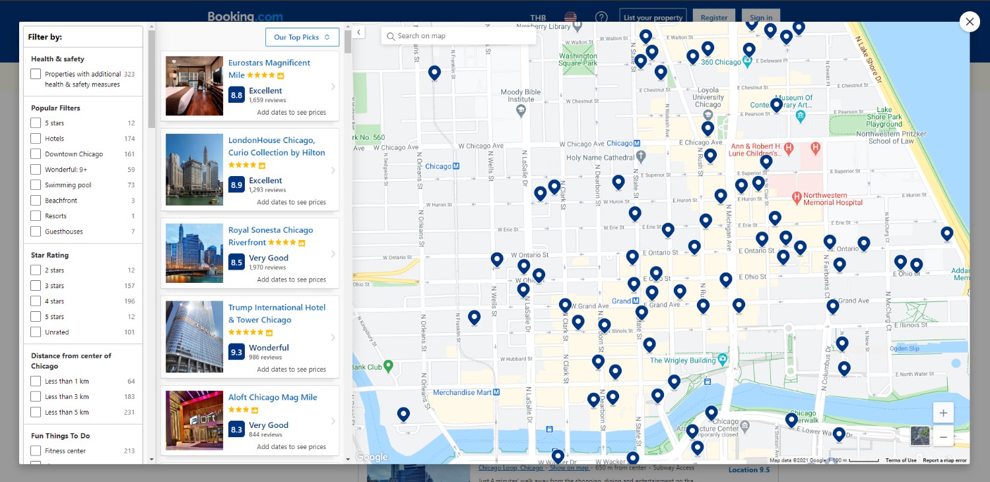Click the US flag language icon

coord(571,17)
